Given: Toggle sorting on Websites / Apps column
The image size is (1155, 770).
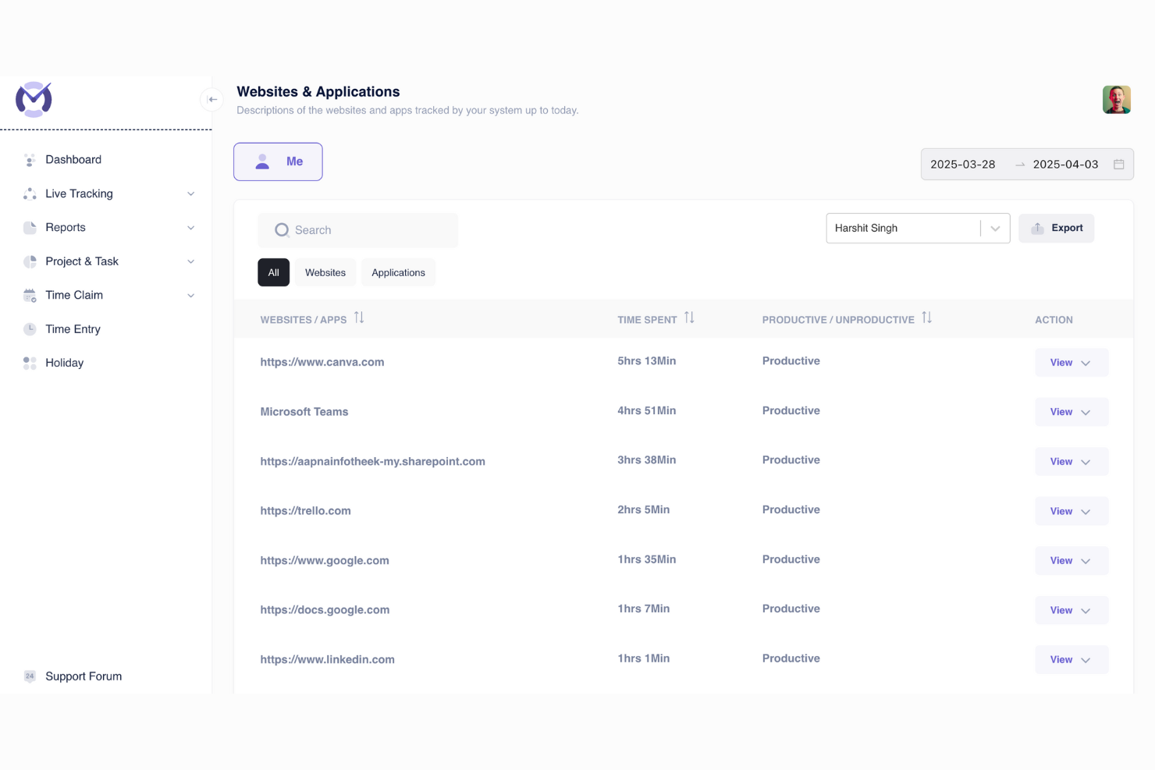Looking at the screenshot, I should [359, 317].
